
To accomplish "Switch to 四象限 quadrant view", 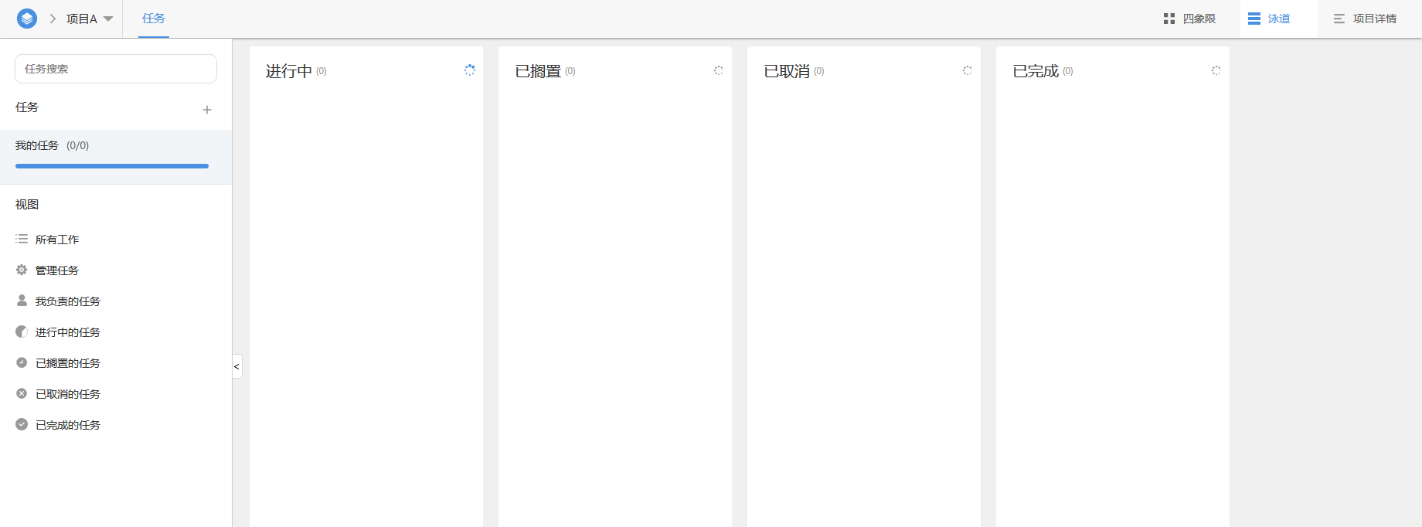I will tap(1190, 19).
